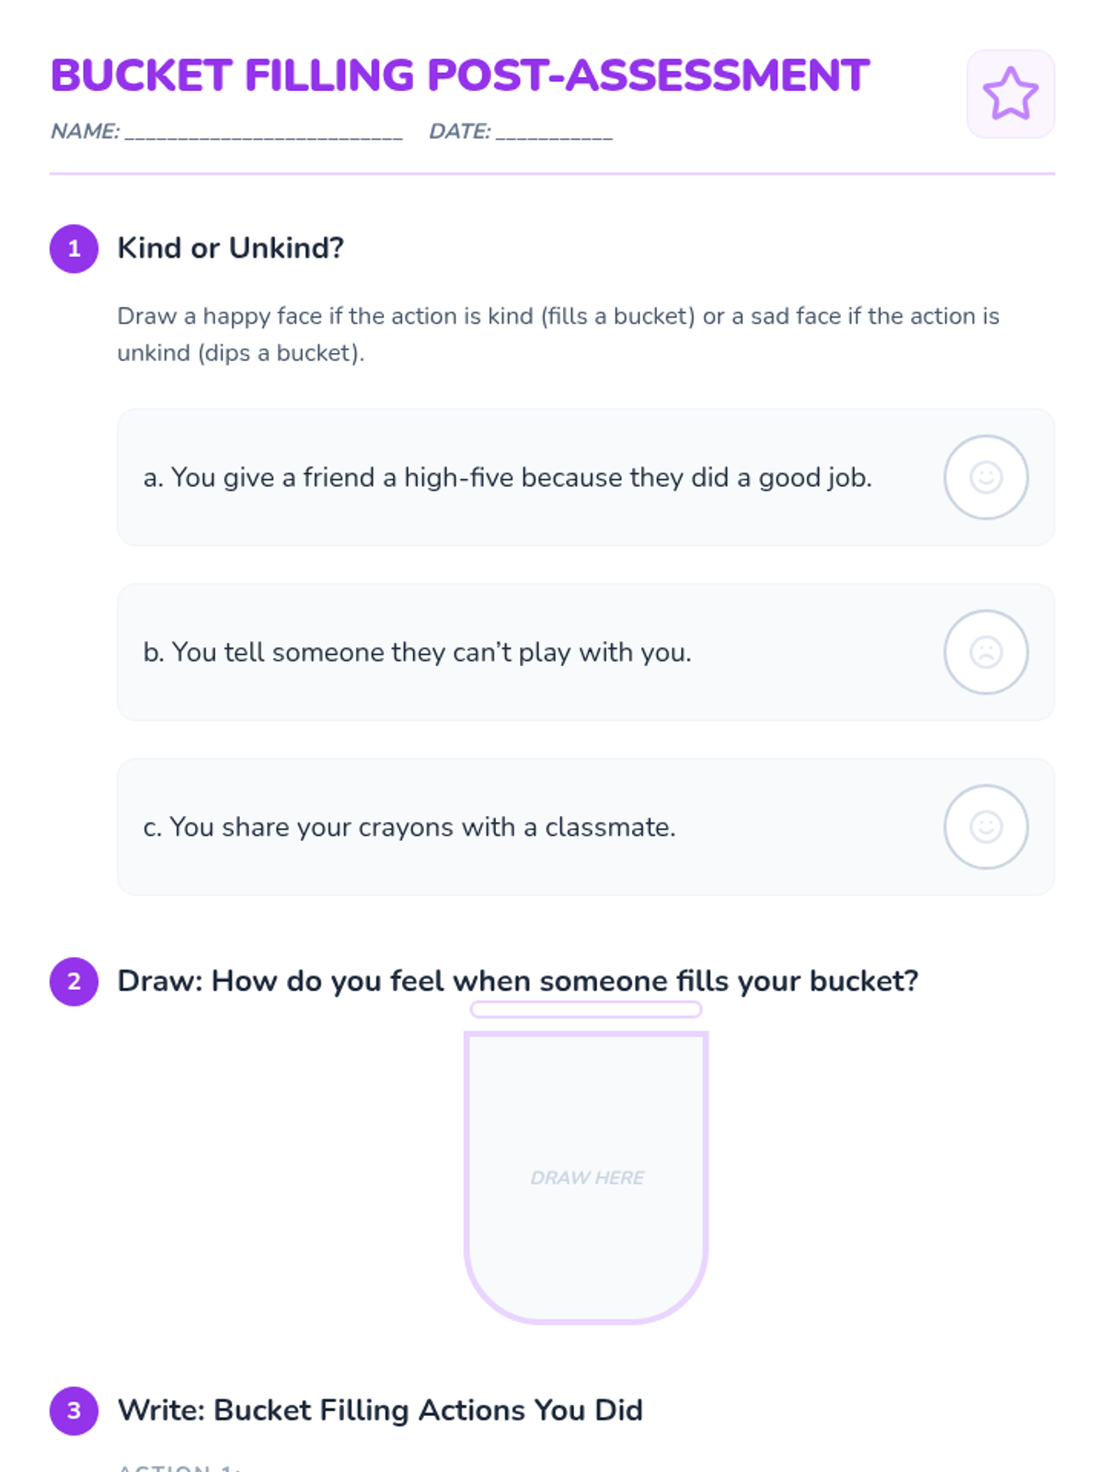Click the bucket handle above the drawing area

click(586, 1010)
